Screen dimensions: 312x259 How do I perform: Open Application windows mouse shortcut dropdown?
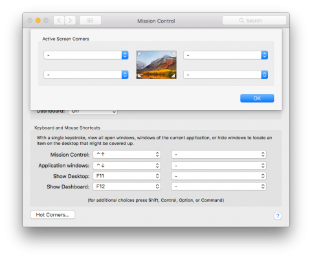[219, 166]
